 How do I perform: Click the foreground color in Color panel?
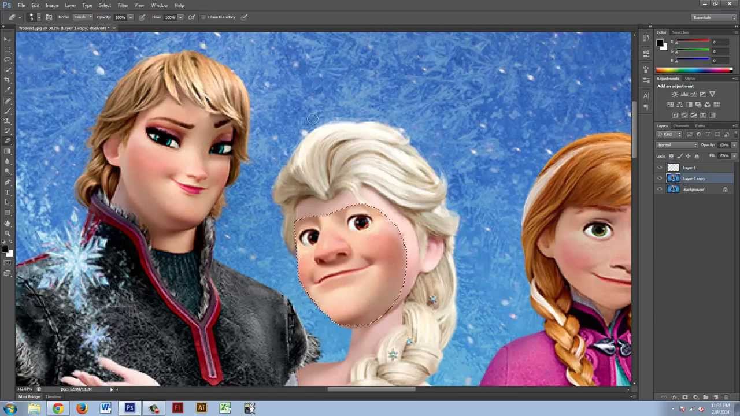coord(660,42)
